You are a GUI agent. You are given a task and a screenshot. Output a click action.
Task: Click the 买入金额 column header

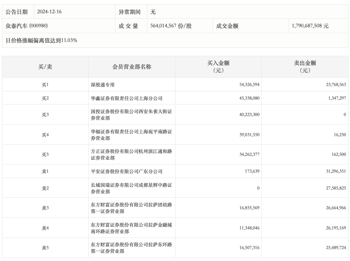coord(218,67)
